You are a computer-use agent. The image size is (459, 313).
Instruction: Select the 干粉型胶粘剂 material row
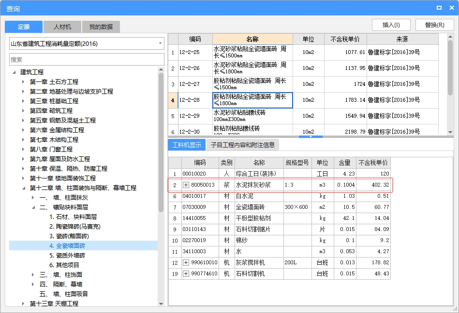[x=279, y=218]
